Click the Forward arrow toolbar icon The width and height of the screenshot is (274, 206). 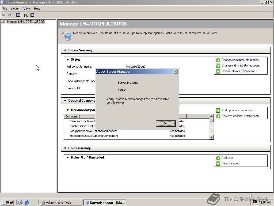(10, 15)
